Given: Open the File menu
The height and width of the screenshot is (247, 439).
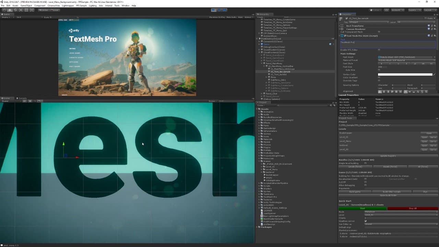Looking at the screenshot, I should point(3,6).
